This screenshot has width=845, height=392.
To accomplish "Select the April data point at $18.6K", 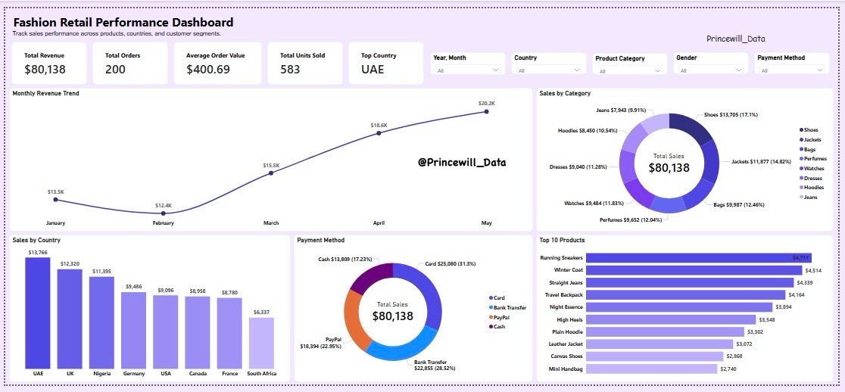I will click(379, 133).
